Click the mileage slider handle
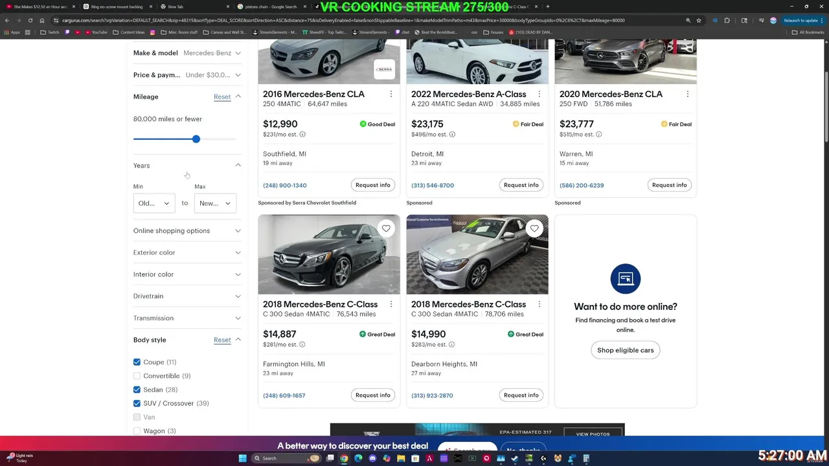Image resolution: width=829 pixels, height=466 pixels. (196, 139)
